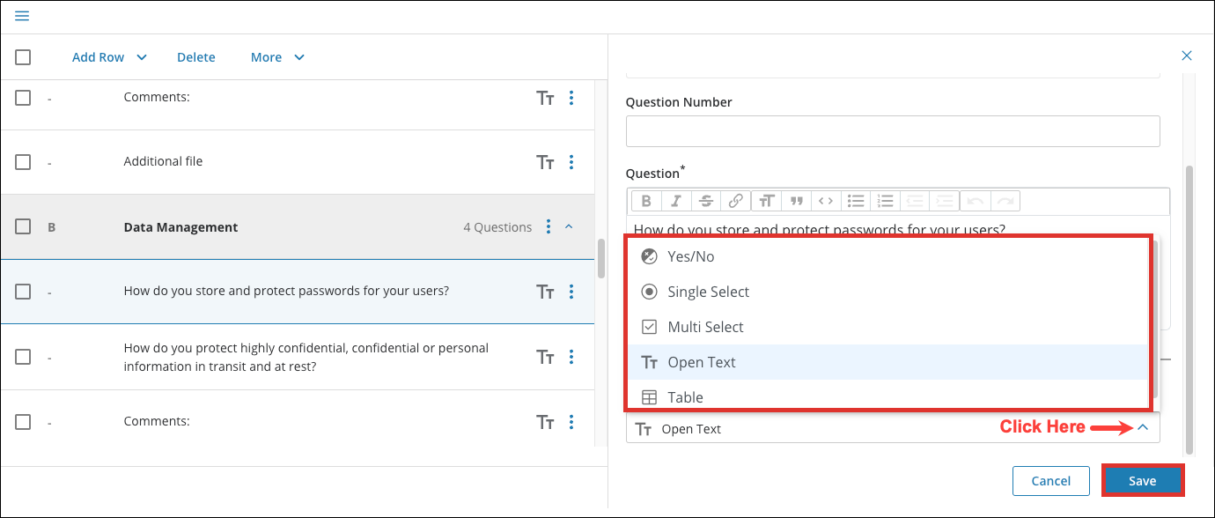Apply a bulleted list to the question text
The height and width of the screenshot is (518, 1215).
(x=855, y=200)
